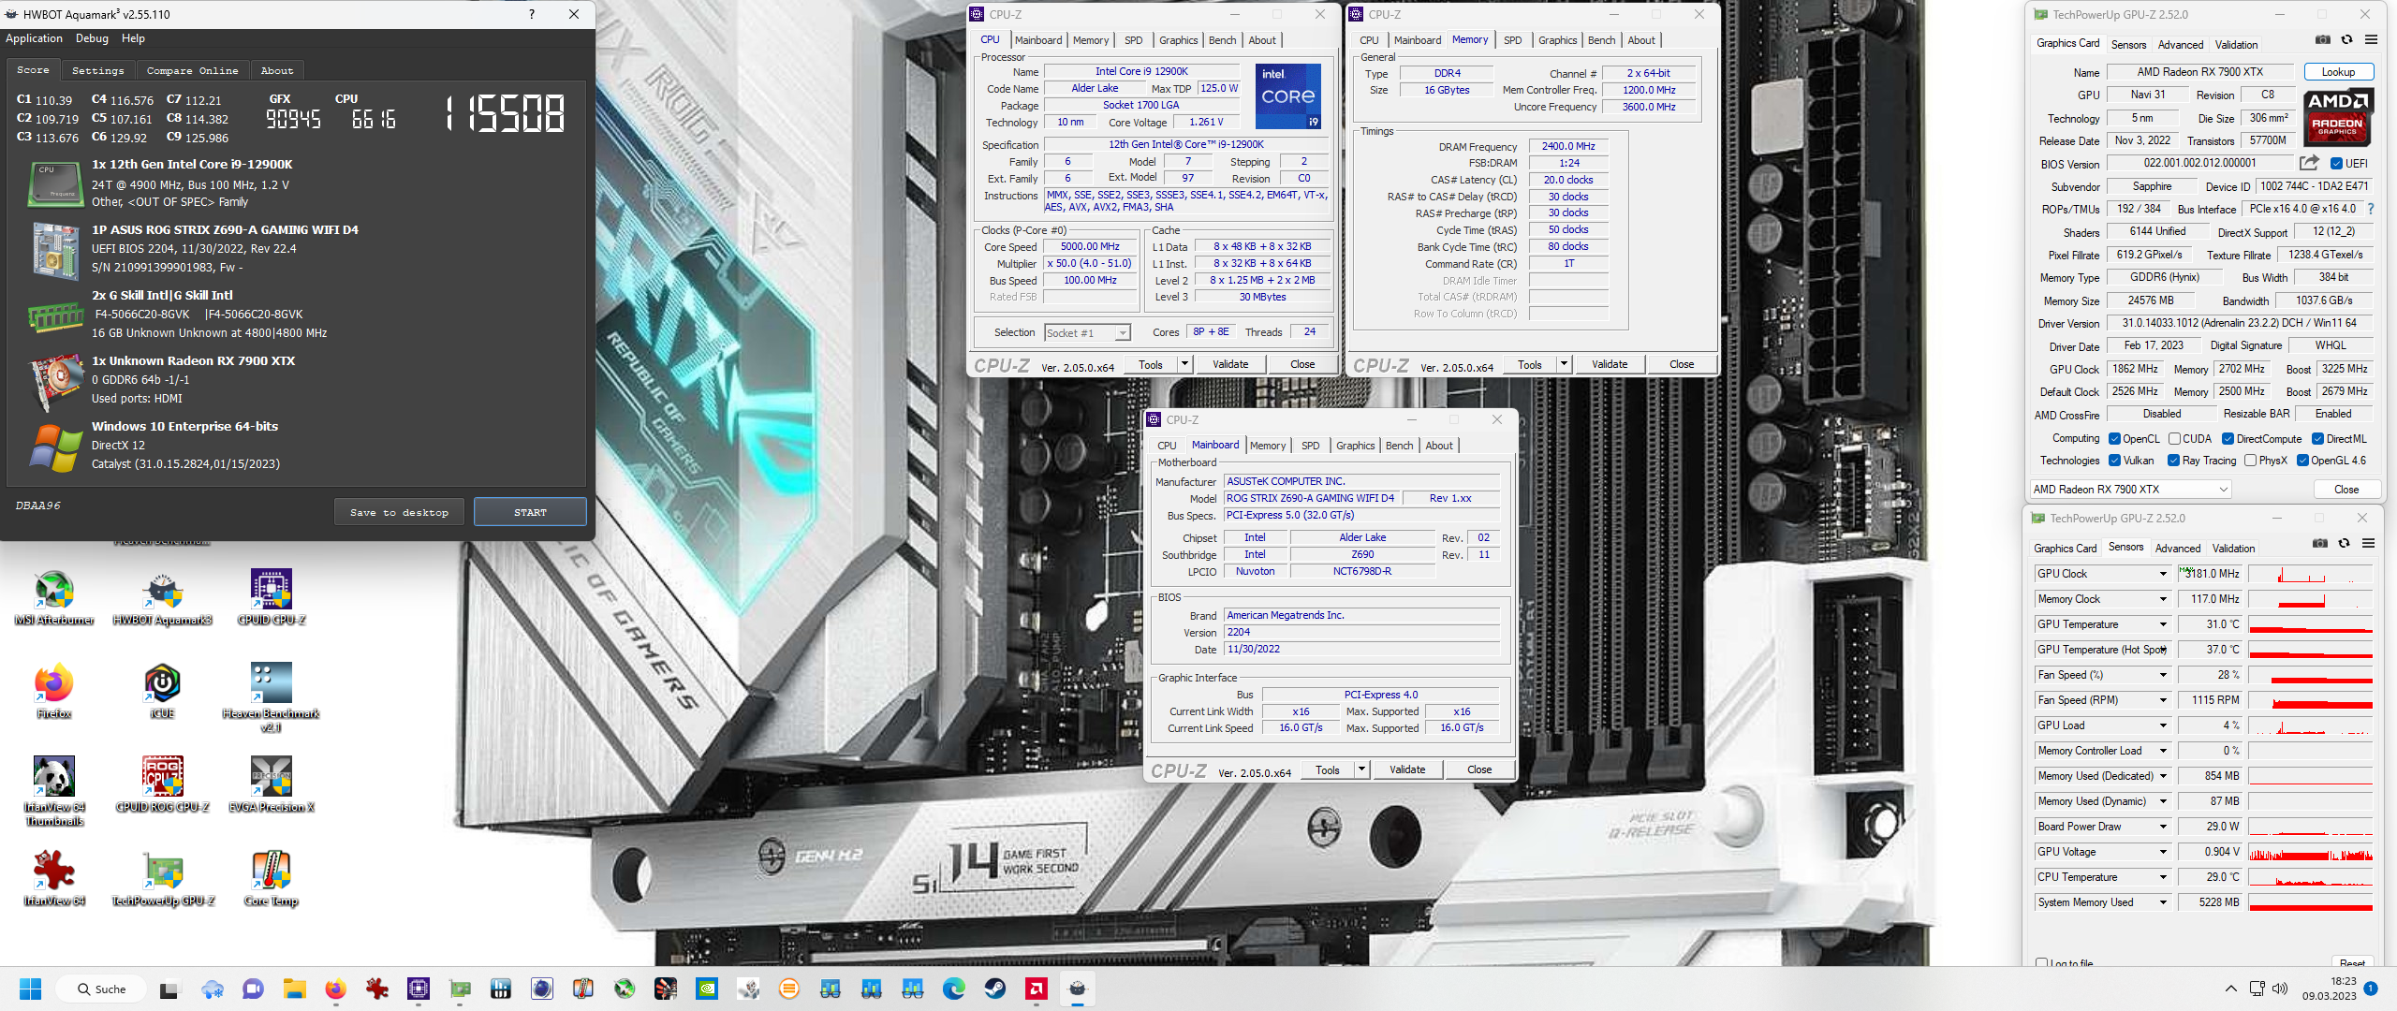Click the GPU Voltage sensor graph
This screenshot has width=2397, height=1011.
[2310, 852]
